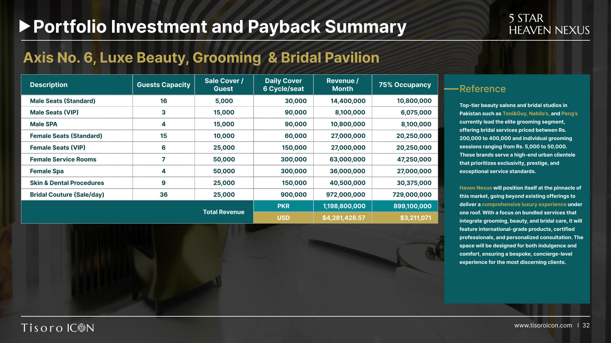Select the Male Seats (VIP) row label
The image size is (611, 343).
[54, 112]
